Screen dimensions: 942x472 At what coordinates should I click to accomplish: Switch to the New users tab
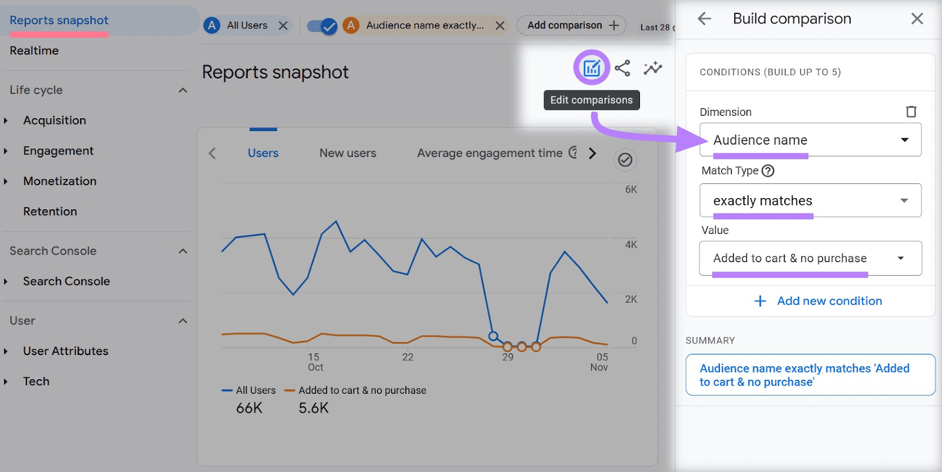coord(347,153)
